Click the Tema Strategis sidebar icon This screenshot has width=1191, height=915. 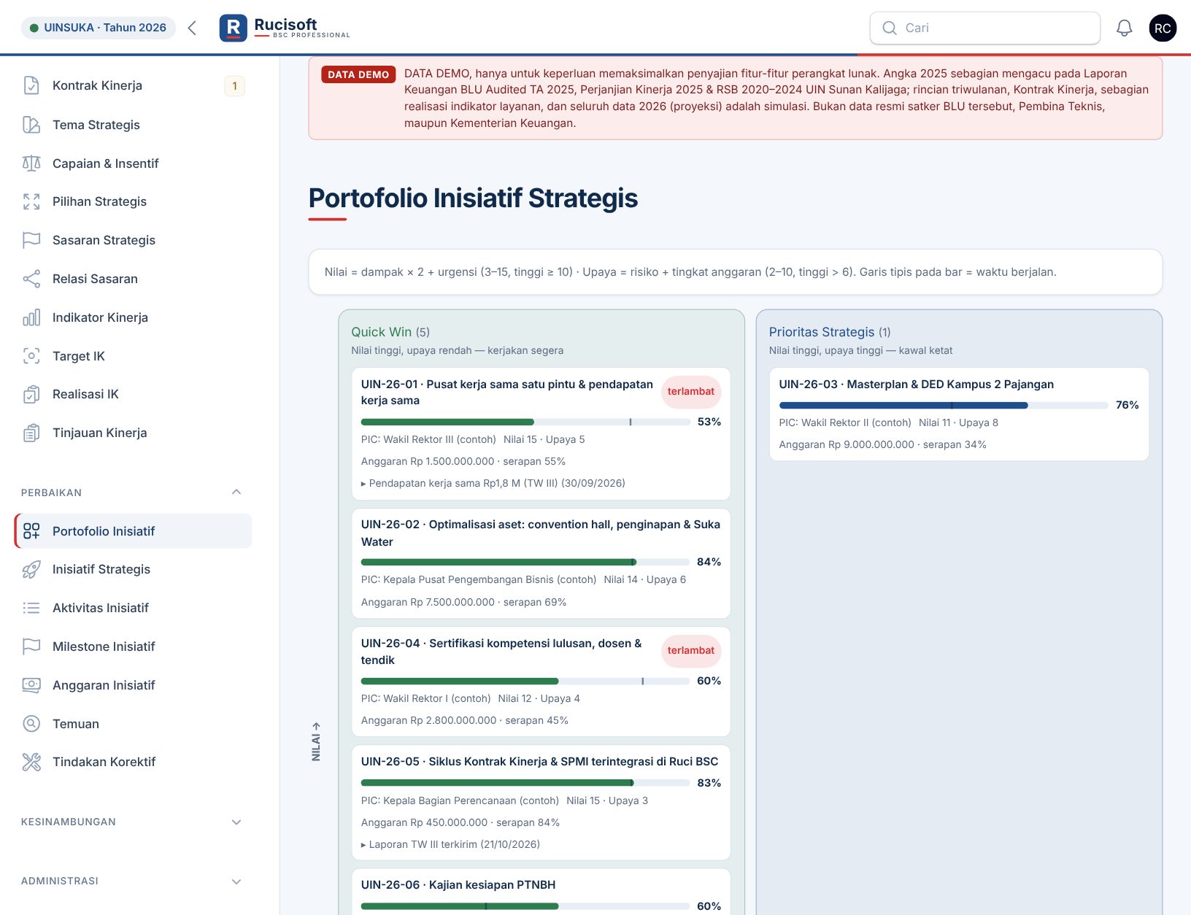click(31, 125)
